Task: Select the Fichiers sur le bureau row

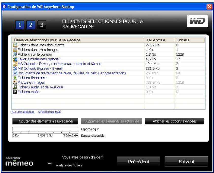Action: point(108,54)
